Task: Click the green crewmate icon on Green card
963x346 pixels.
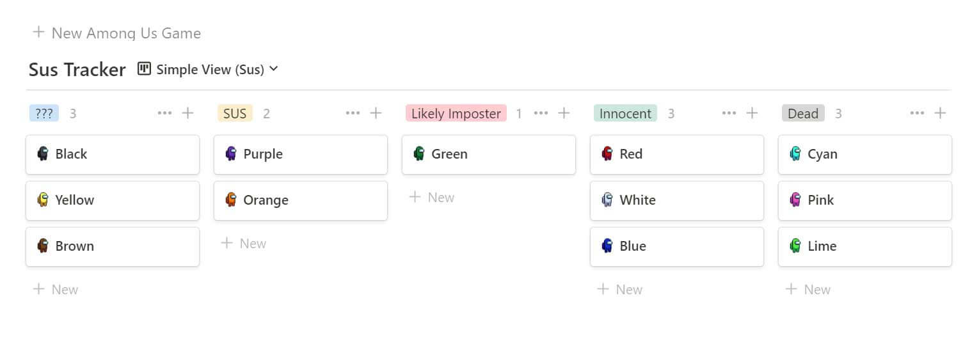Action: pos(419,153)
